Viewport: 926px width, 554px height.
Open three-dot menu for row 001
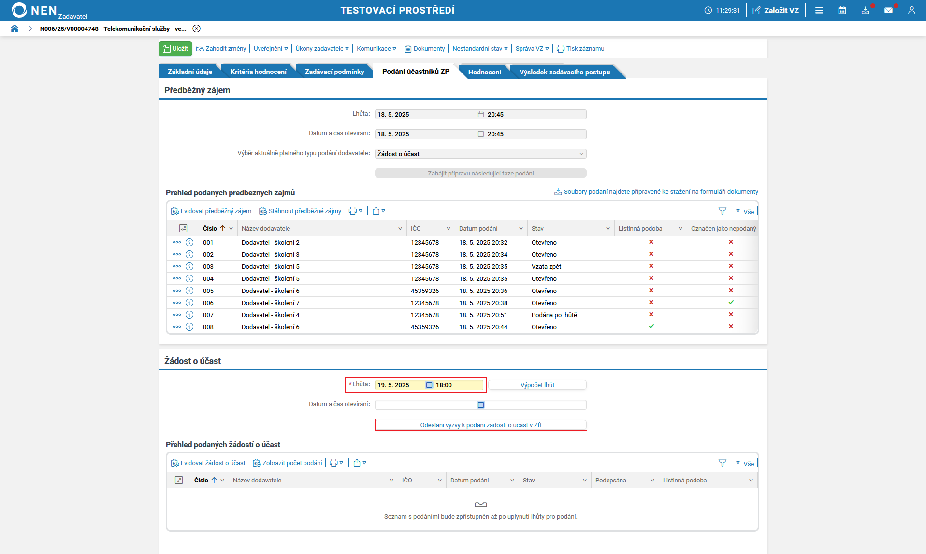177,242
